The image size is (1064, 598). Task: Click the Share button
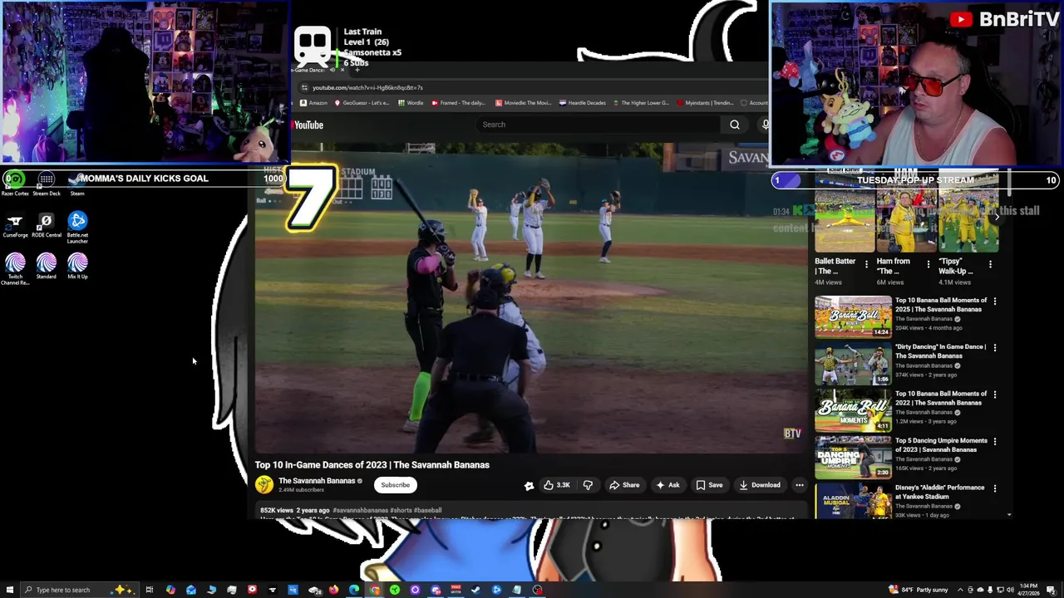(x=624, y=485)
